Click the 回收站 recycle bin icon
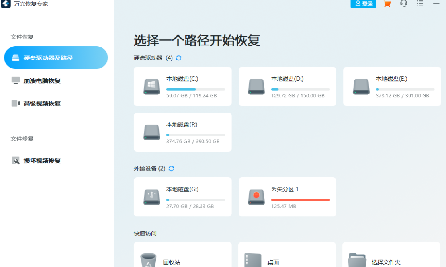Viewport: 446px width, 267px height. pos(148,260)
